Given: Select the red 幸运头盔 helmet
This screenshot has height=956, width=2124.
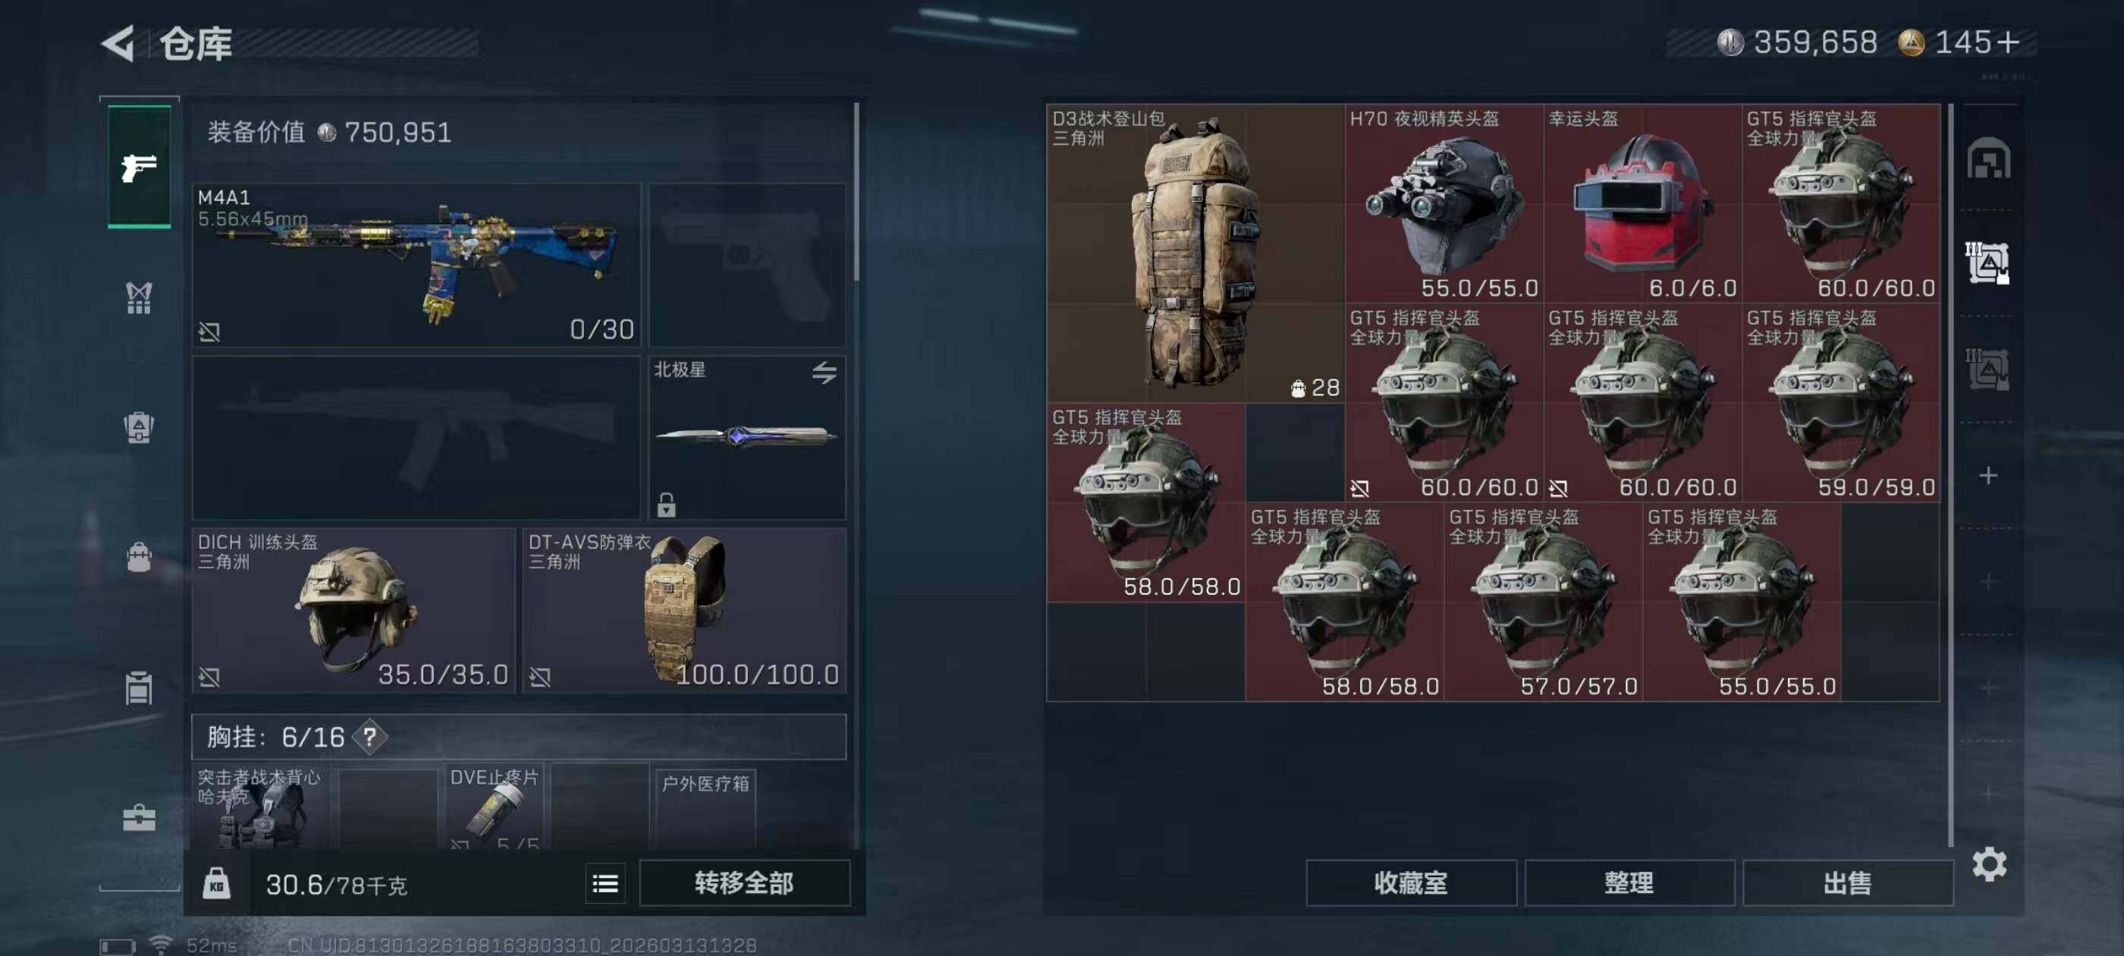Looking at the screenshot, I should (1642, 203).
